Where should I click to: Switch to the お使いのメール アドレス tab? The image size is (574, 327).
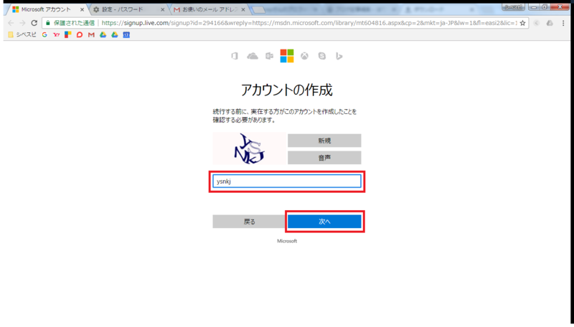pos(209,9)
